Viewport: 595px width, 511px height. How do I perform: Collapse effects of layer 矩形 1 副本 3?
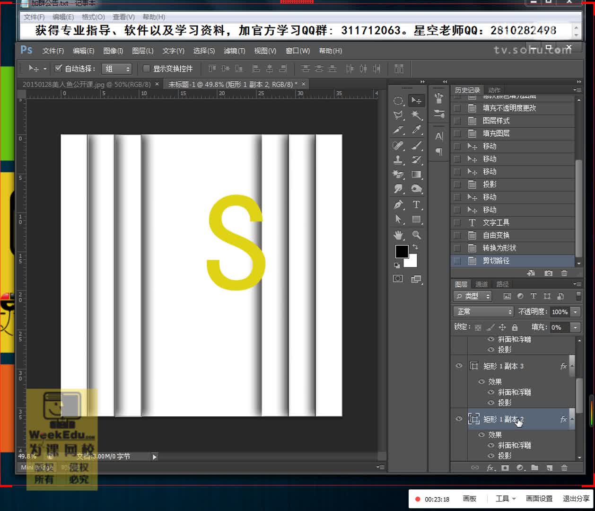pos(572,366)
